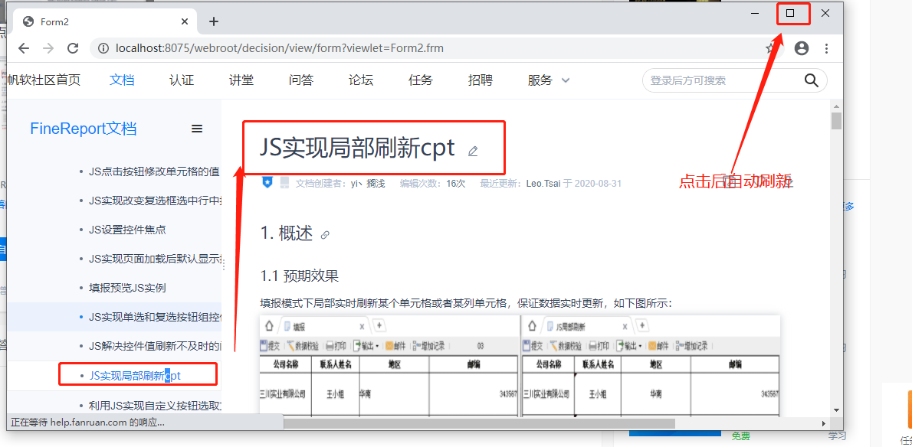Click the FineReport文档 heading link
912x447 pixels.
pyautogui.click(x=84, y=129)
